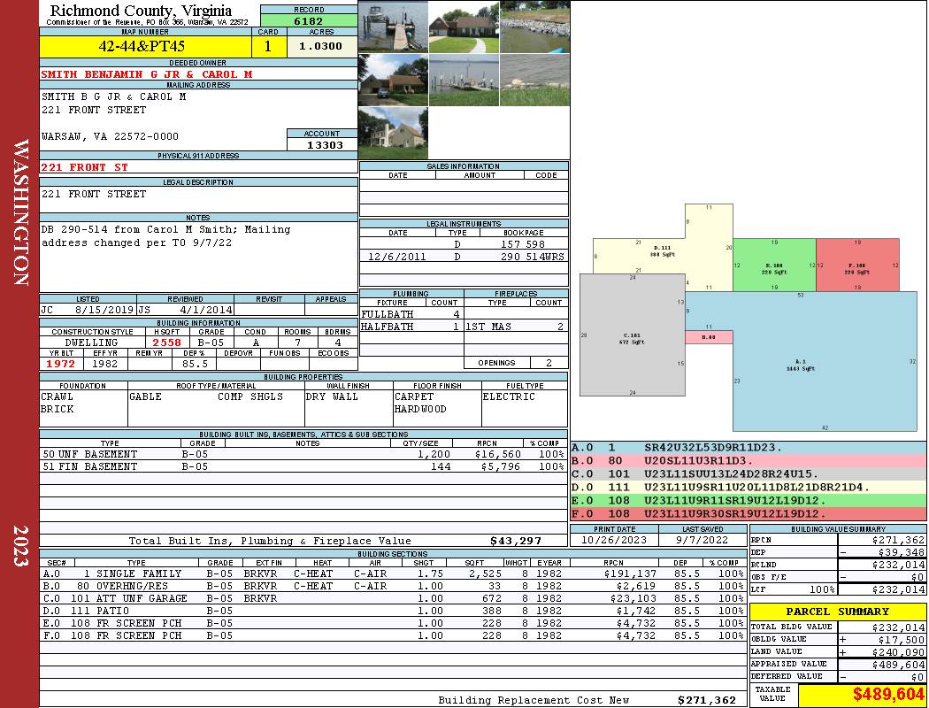Open the brick house front photo thumbnail
This screenshot has height=708, width=929.
[x=464, y=27]
